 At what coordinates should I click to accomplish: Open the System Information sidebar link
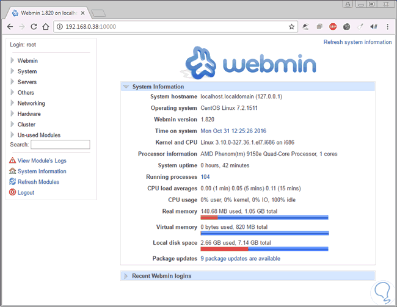[x=42, y=172]
